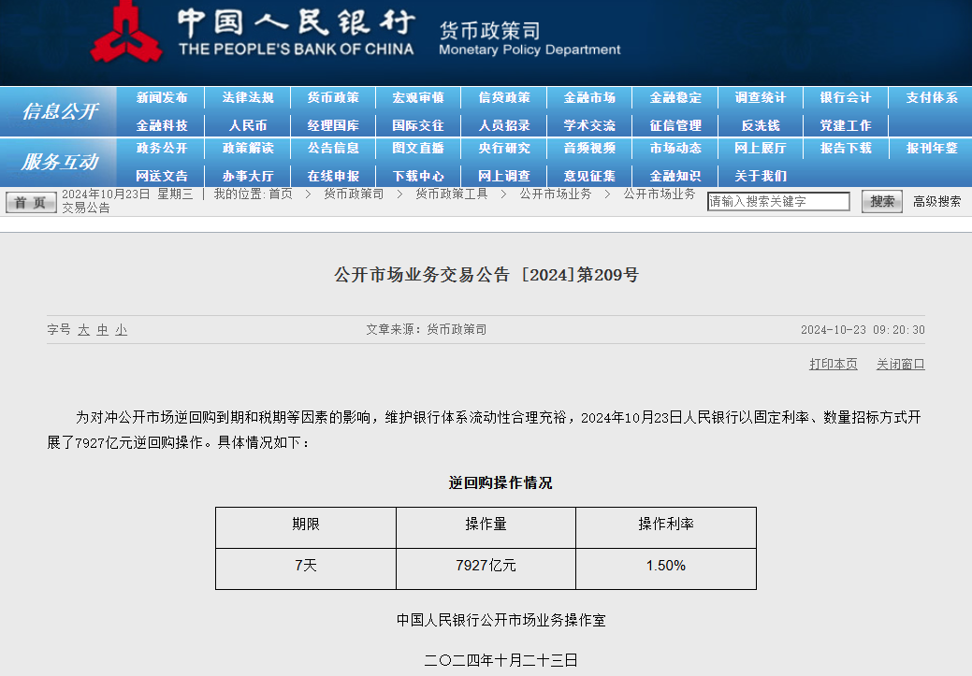972x676 pixels.
Task: Set font size to 大 (large)
Action: click(83, 330)
